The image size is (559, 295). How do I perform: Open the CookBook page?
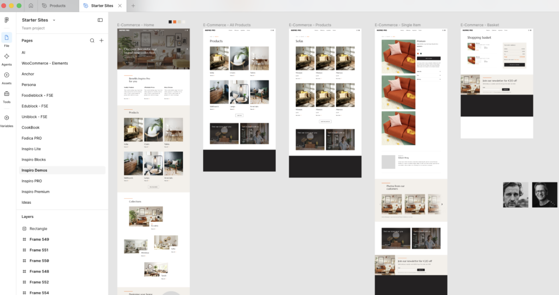click(31, 127)
